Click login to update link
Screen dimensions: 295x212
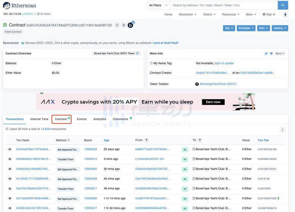pos(224,63)
